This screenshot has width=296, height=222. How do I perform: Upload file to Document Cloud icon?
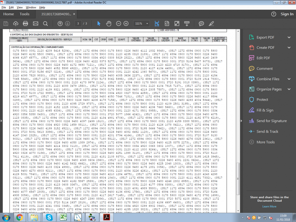16,23
